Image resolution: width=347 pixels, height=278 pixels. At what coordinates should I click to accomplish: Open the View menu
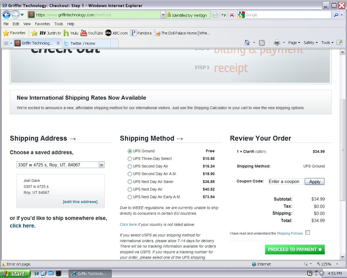[x=27, y=24]
